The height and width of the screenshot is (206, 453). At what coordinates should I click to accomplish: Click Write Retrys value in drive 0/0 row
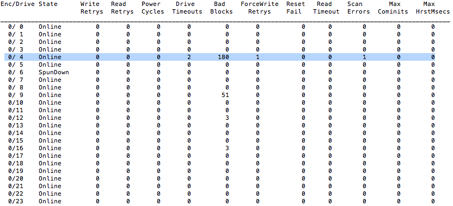(x=97, y=27)
